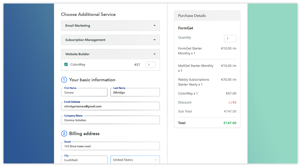Click the €70.00 /m price
Viewport: 301px width, 167px height.
click(x=229, y=80)
